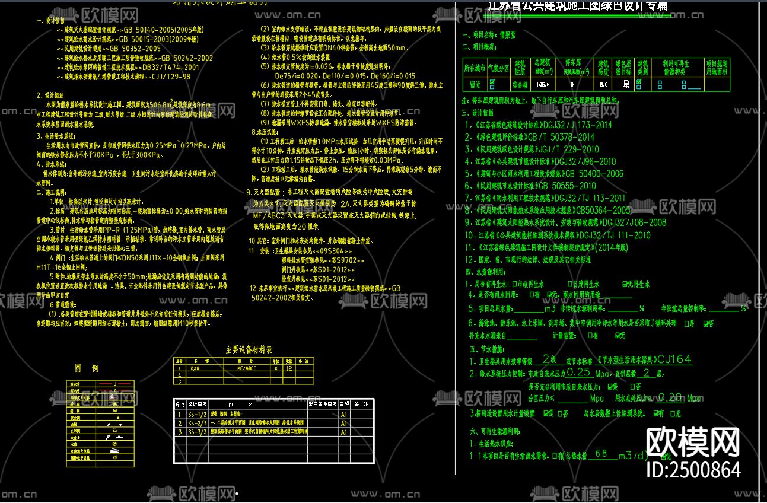Select the "所在城市" table header cell
The height and width of the screenshot is (503, 767).
(x=475, y=68)
